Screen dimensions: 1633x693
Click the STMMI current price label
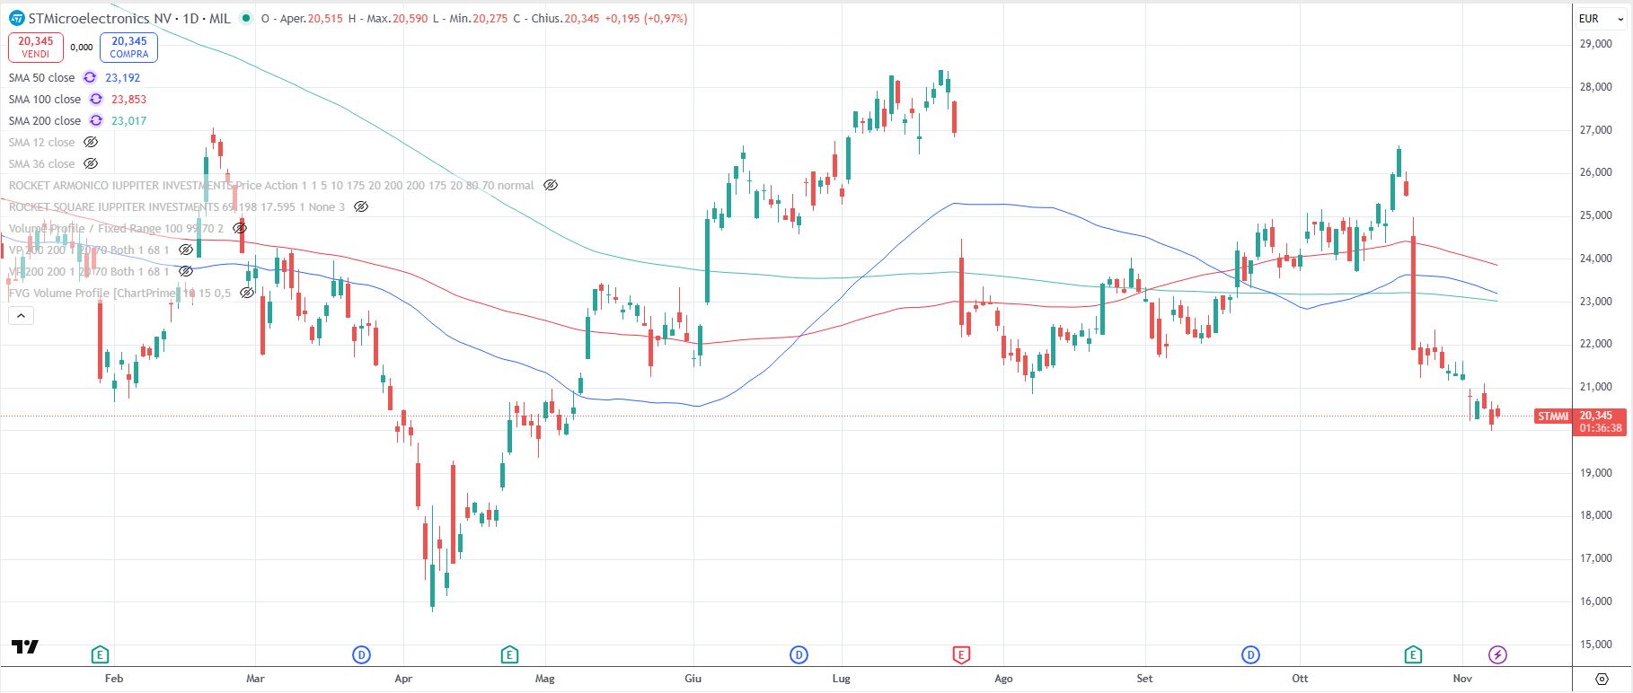point(1553,417)
